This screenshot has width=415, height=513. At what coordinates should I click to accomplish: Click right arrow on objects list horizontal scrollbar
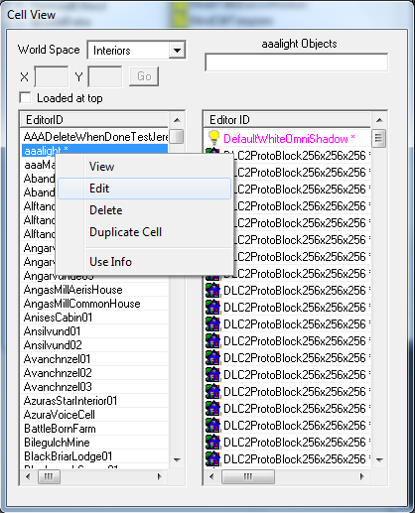point(361,476)
